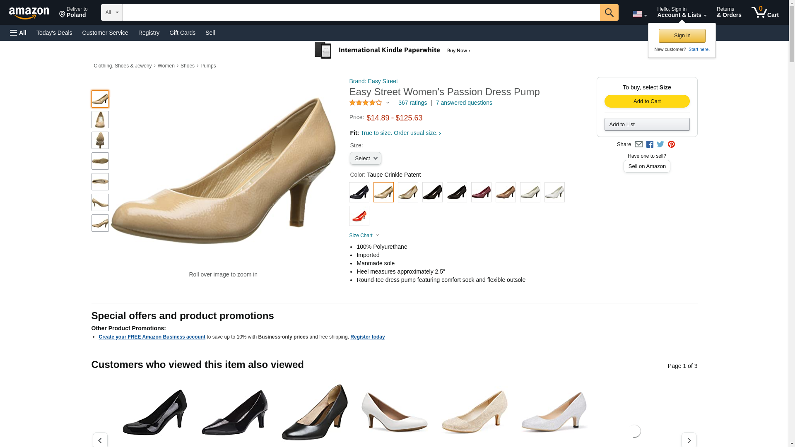
Task: Open the shopping cart icon
Action: click(x=765, y=12)
